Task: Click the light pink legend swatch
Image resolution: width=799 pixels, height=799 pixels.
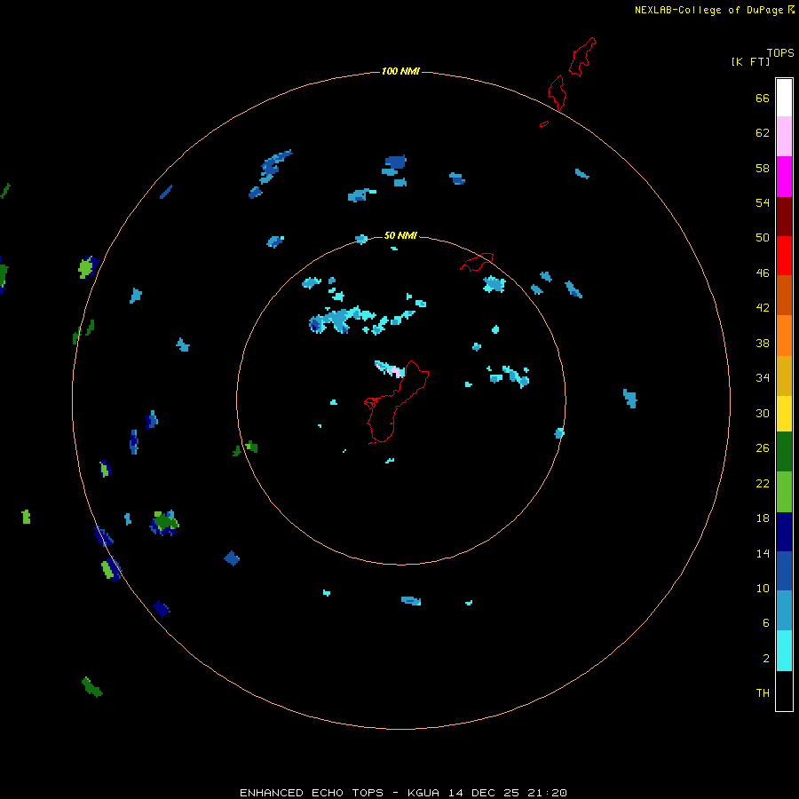Action: coord(784,136)
